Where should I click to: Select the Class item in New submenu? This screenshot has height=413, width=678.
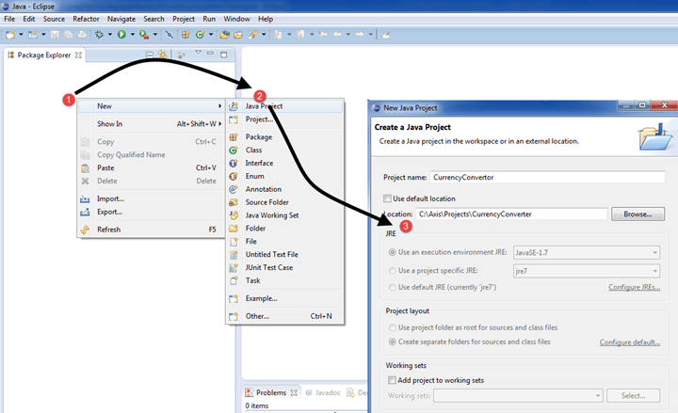[253, 150]
